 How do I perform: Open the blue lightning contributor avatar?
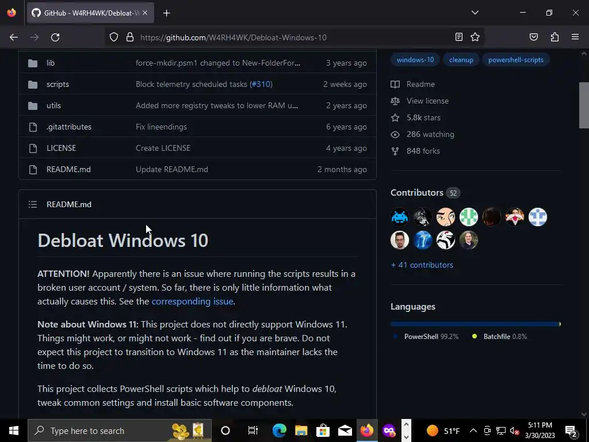[423, 240]
